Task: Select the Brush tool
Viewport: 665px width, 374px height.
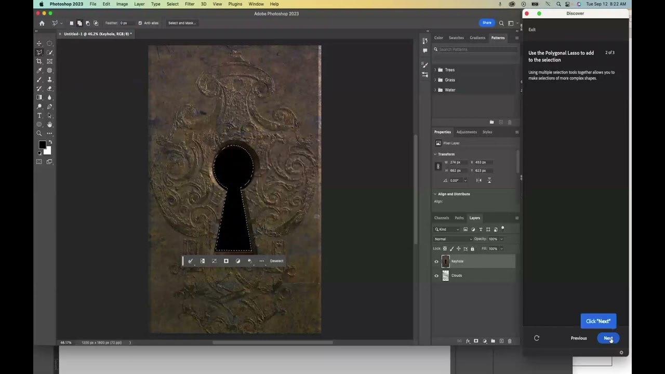Action: [x=39, y=79]
